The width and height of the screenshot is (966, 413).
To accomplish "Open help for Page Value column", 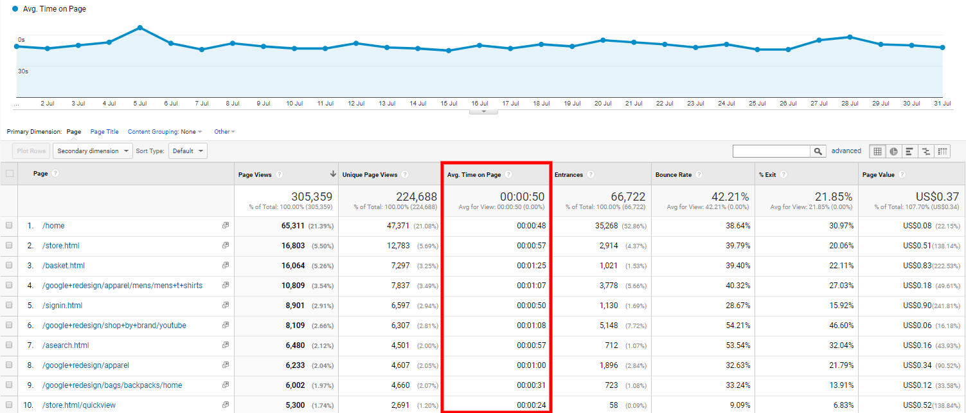I will tap(902, 174).
